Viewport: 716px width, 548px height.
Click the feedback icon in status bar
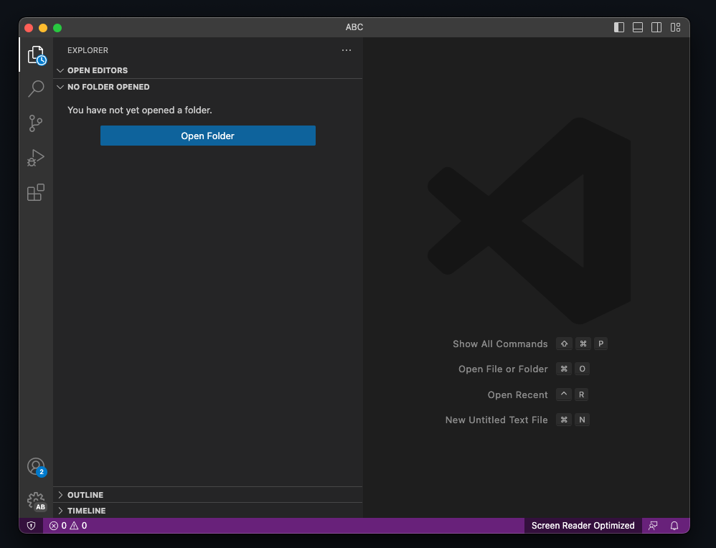coord(653,526)
